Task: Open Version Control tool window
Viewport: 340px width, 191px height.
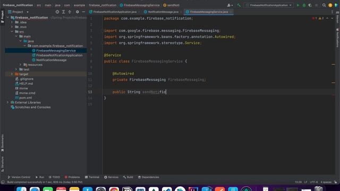Action: pyautogui.click(x=19, y=177)
